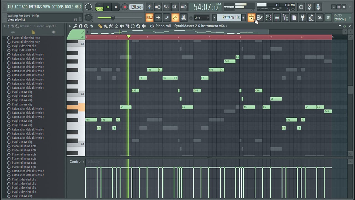
Task: Click the note/clip grouping icon
Action: click(x=184, y=18)
